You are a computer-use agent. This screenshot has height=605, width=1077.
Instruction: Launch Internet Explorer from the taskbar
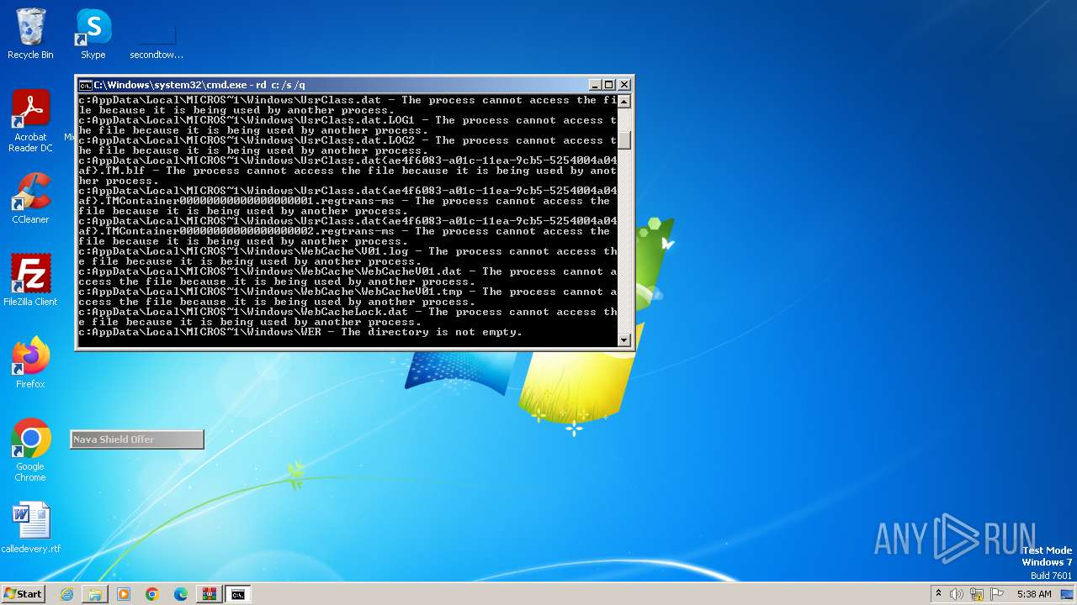click(66, 594)
